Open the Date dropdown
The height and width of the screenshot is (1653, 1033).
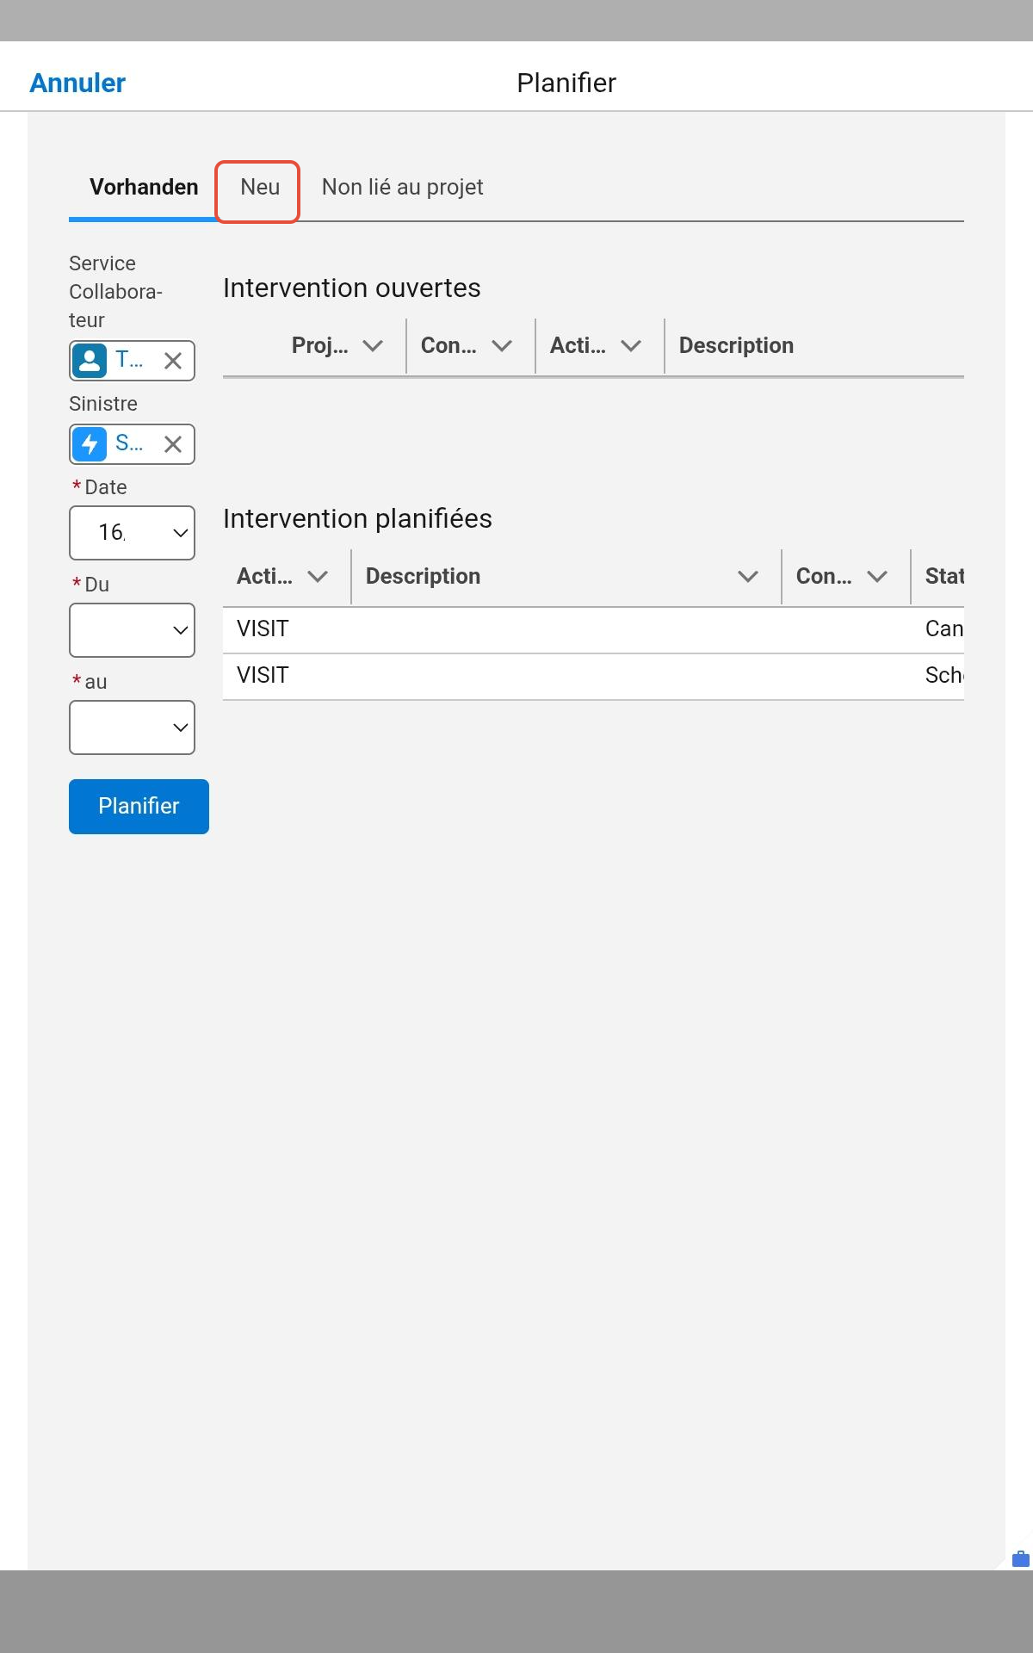coord(132,533)
